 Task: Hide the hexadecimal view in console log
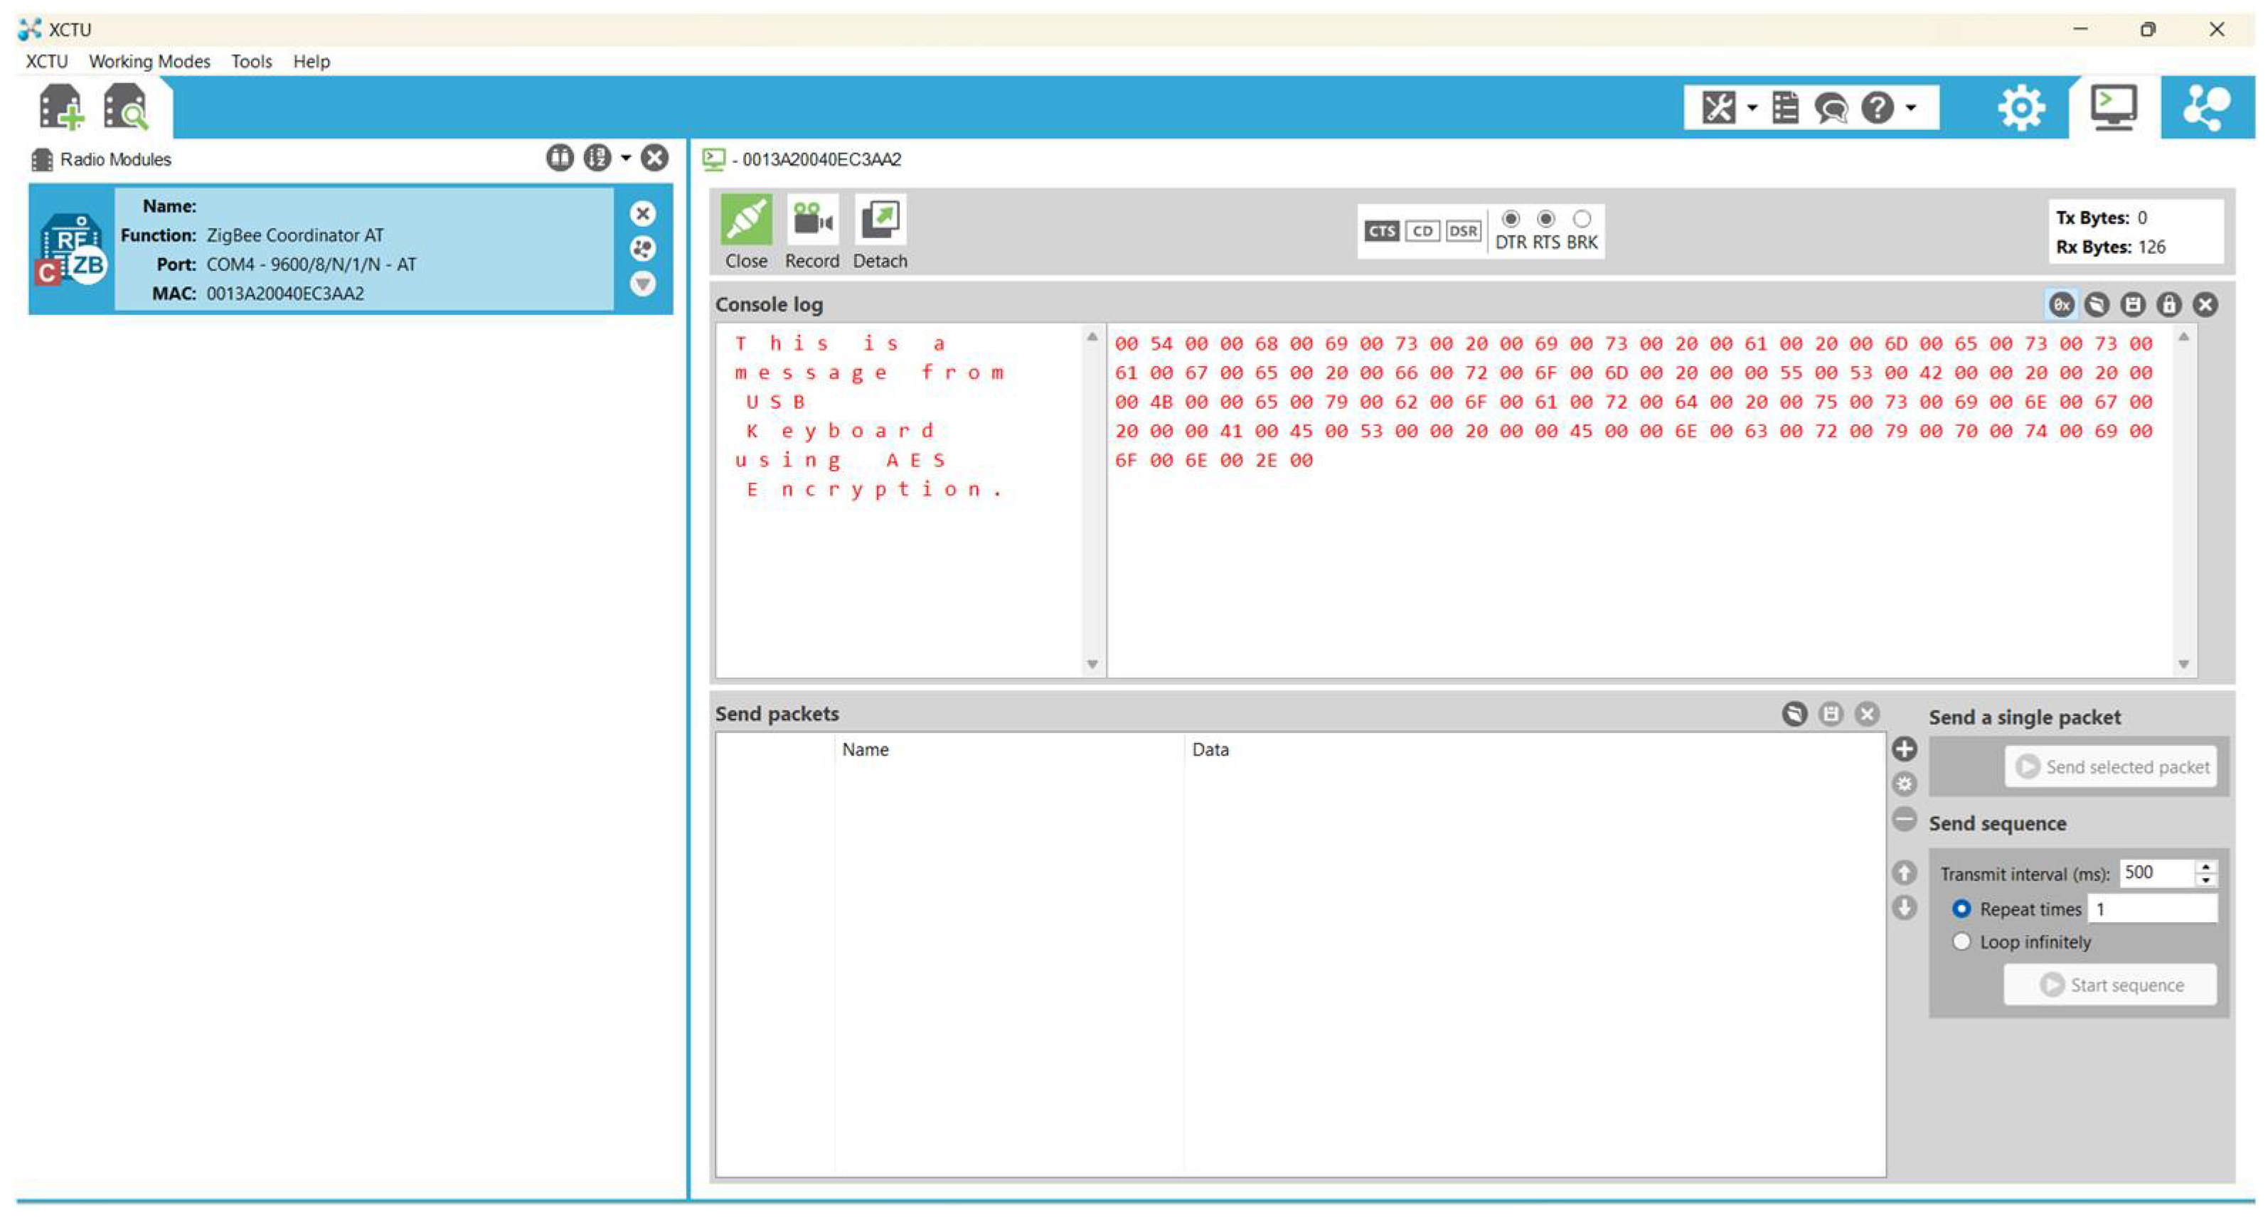(2060, 304)
